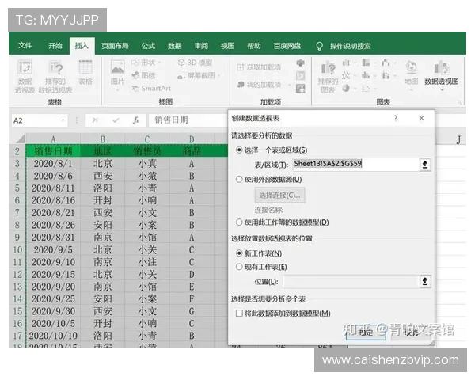Open the 数据透视图 dropdown

pyautogui.click(x=442, y=76)
